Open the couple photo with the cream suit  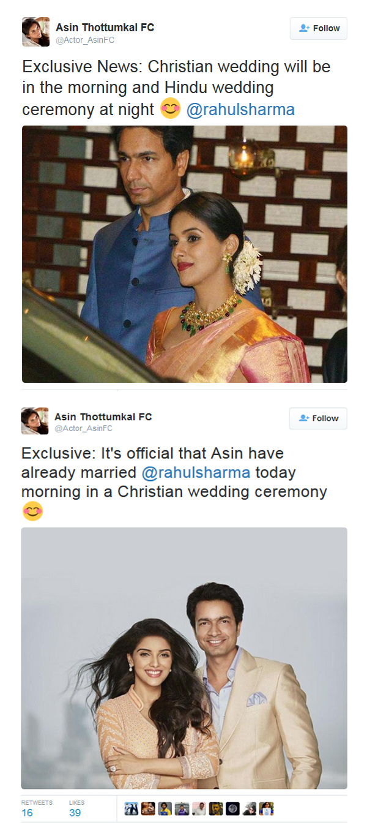(x=184, y=658)
